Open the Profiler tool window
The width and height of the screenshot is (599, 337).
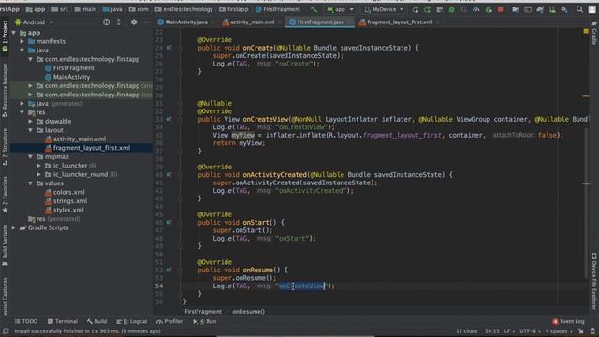pos(169,321)
